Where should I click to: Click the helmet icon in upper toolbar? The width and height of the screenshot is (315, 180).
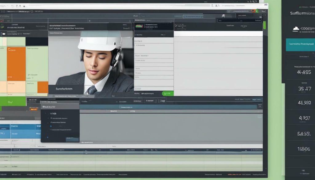pyautogui.click(x=223, y=16)
